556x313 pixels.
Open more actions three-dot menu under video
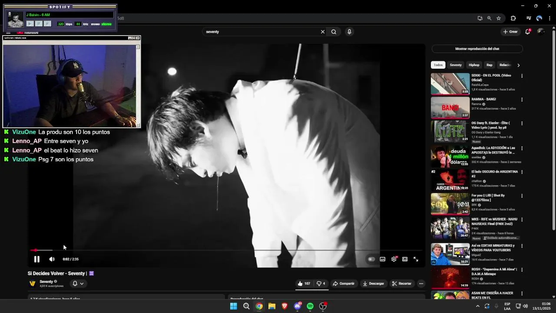click(x=421, y=283)
